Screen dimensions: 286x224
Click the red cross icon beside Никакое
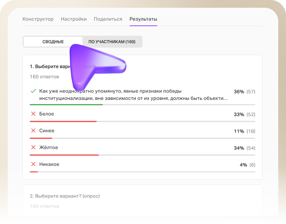pos(33,164)
